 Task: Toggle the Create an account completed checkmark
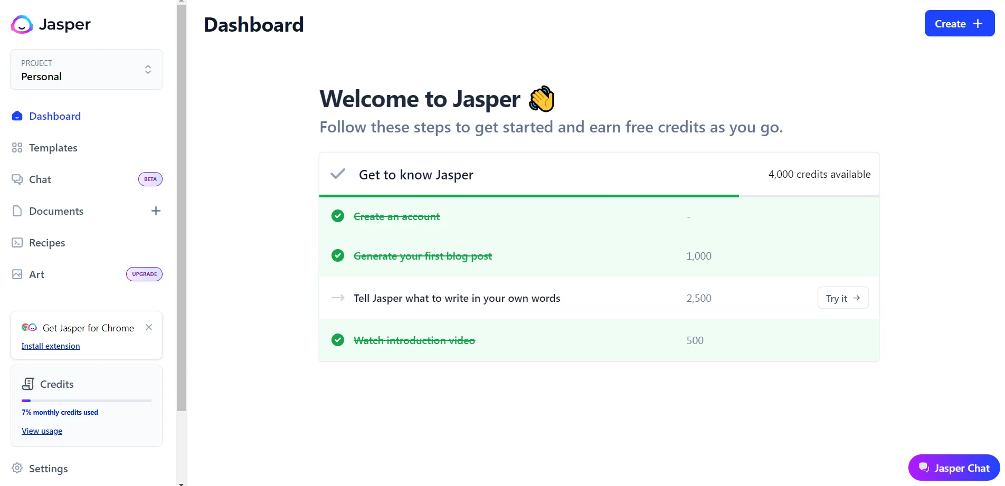point(337,216)
